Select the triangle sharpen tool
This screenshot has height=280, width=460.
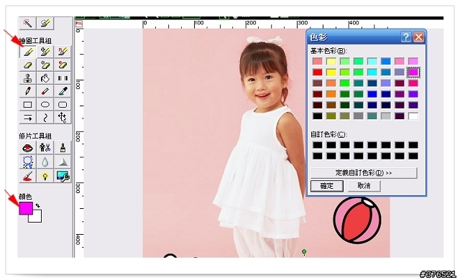click(x=63, y=162)
